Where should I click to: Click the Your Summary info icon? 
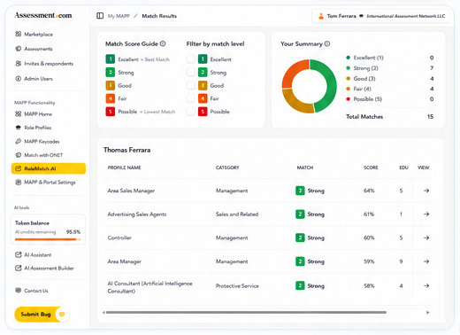(x=327, y=43)
